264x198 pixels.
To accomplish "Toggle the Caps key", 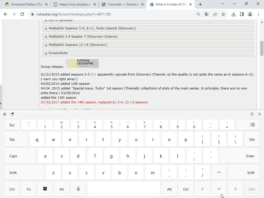I will [20, 156].
